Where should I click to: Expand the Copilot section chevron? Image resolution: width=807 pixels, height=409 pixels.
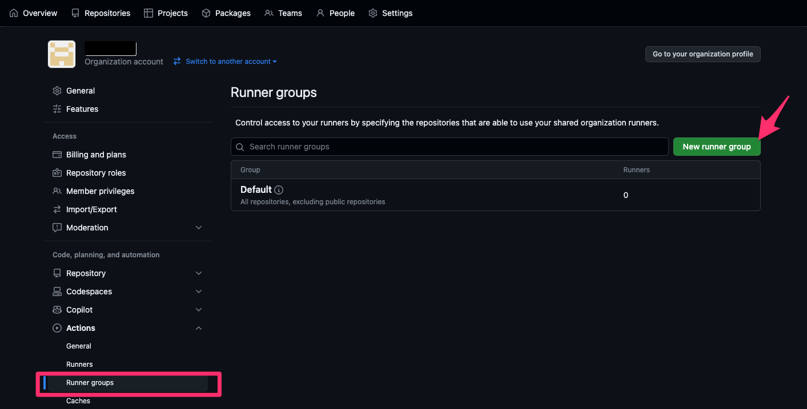click(199, 310)
